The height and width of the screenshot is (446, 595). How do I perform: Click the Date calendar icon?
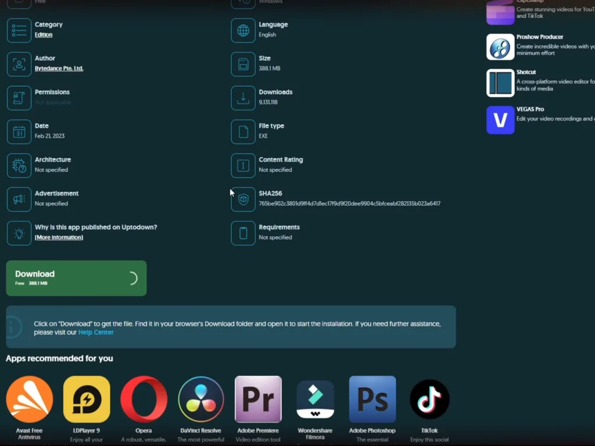pos(19,132)
